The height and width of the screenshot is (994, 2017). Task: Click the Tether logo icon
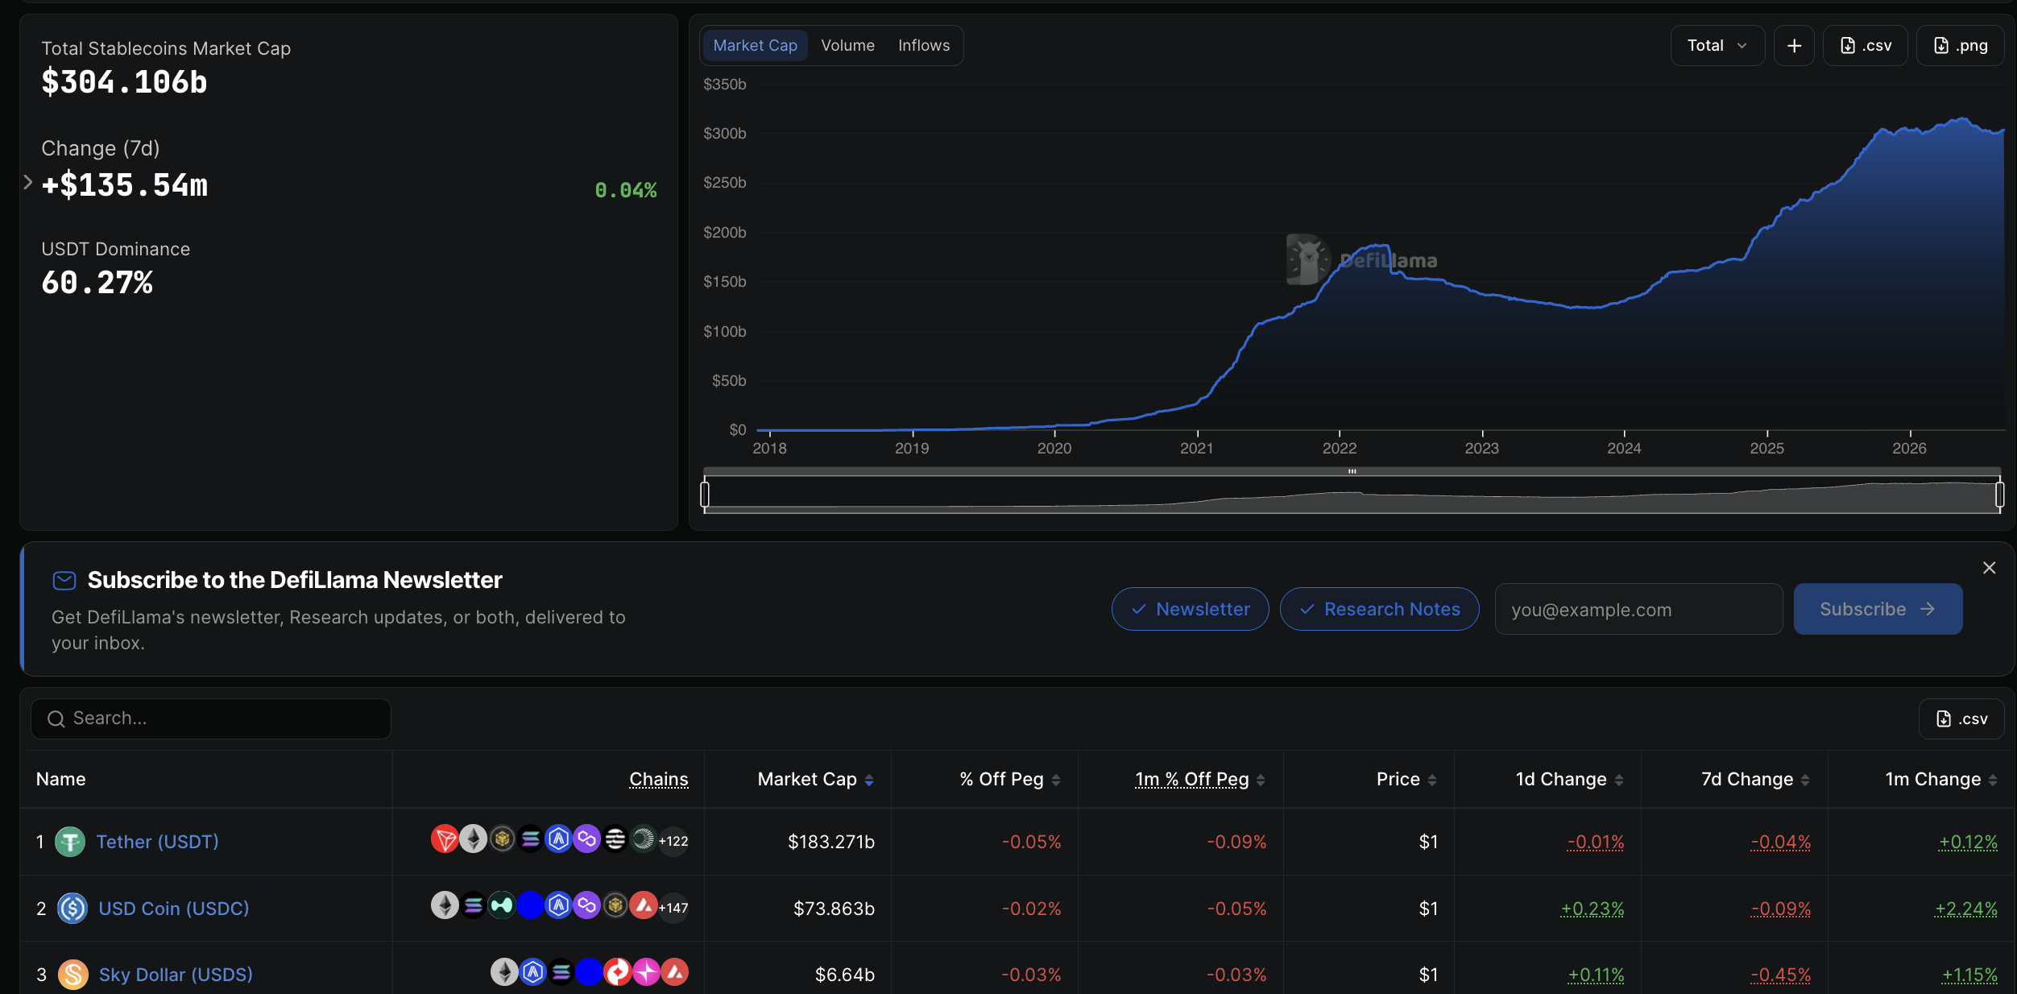coord(70,842)
